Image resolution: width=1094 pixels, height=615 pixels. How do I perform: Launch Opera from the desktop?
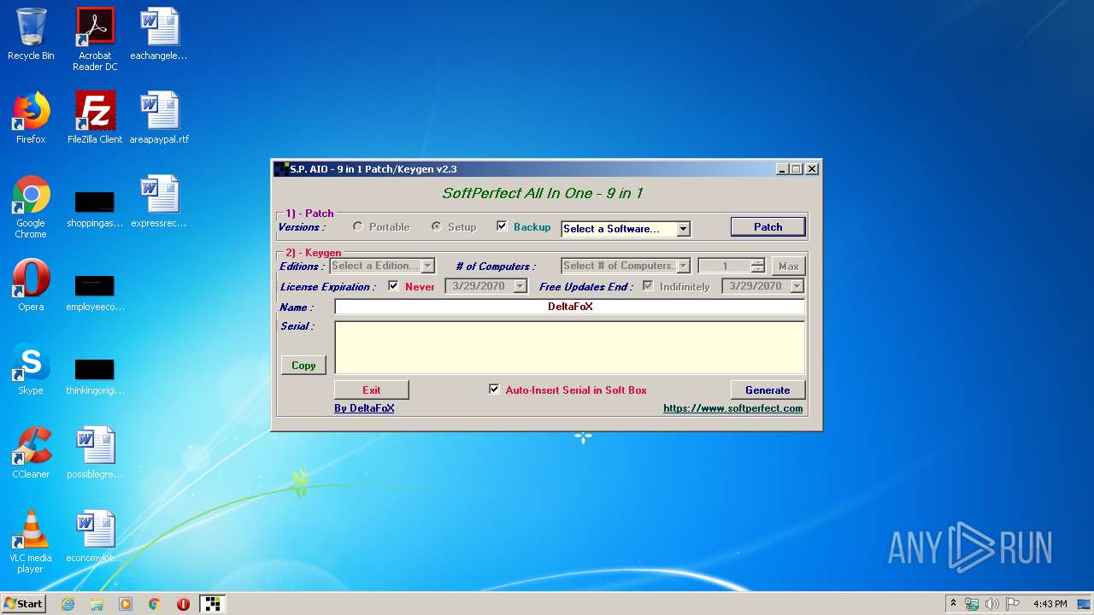click(x=31, y=285)
